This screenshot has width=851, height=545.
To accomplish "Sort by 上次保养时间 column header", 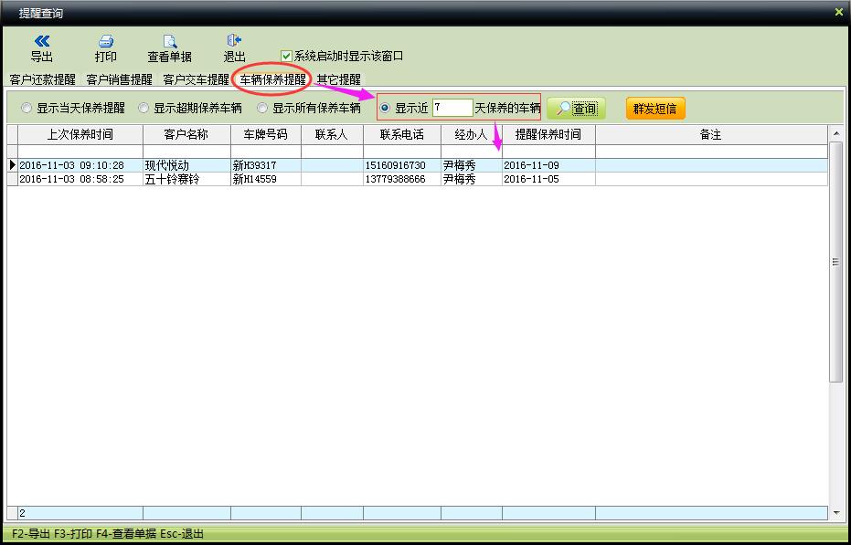I will tap(80, 134).
